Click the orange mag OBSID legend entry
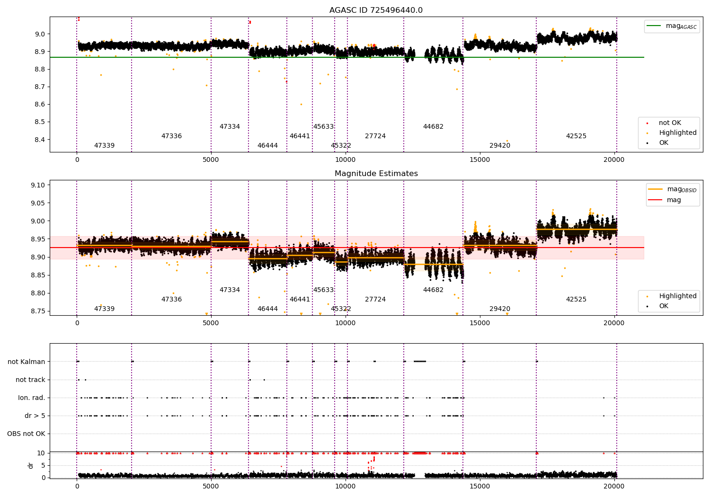 click(x=672, y=189)
